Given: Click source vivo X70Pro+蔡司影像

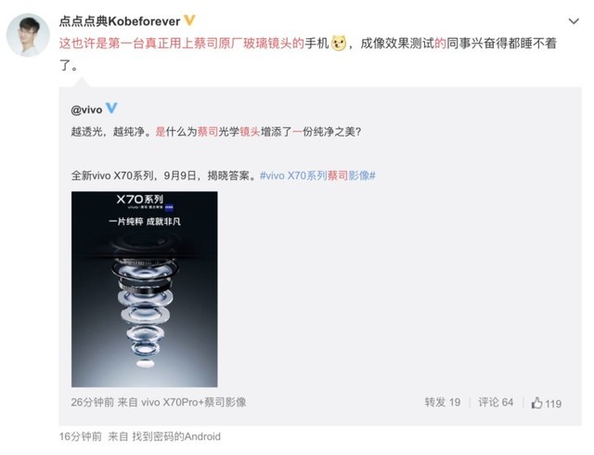Looking at the screenshot, I should point(194,402).
